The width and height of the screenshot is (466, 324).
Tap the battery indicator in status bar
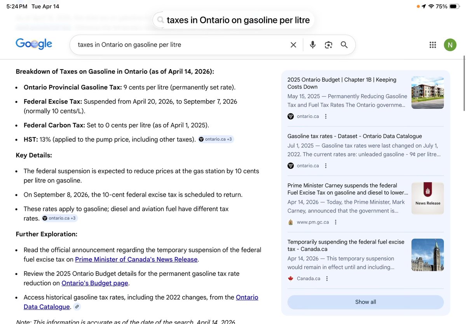click(x=455, y=6)
